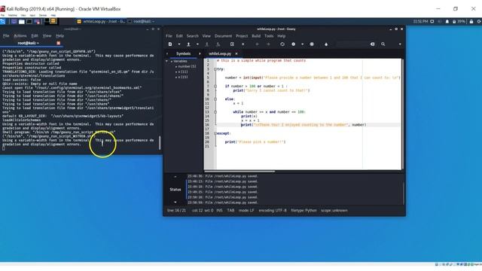Click the New file icon in Geany toolbar

tap(170, 44)
